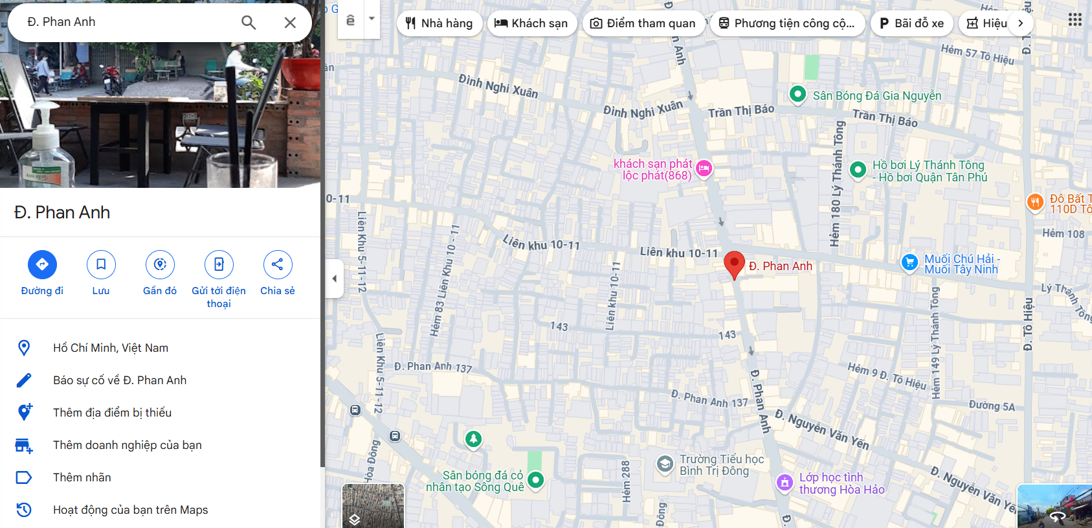Filter map by Bãi đỗ xe
Image resolution: width=1092 pixels, height=528 pixels.
tap(911, 23)
